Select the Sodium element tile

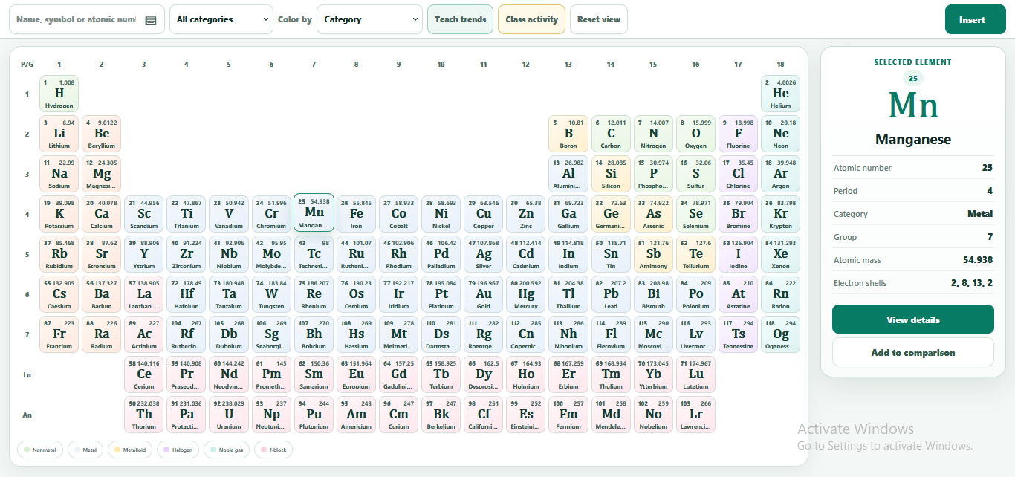tap(59, 174)
